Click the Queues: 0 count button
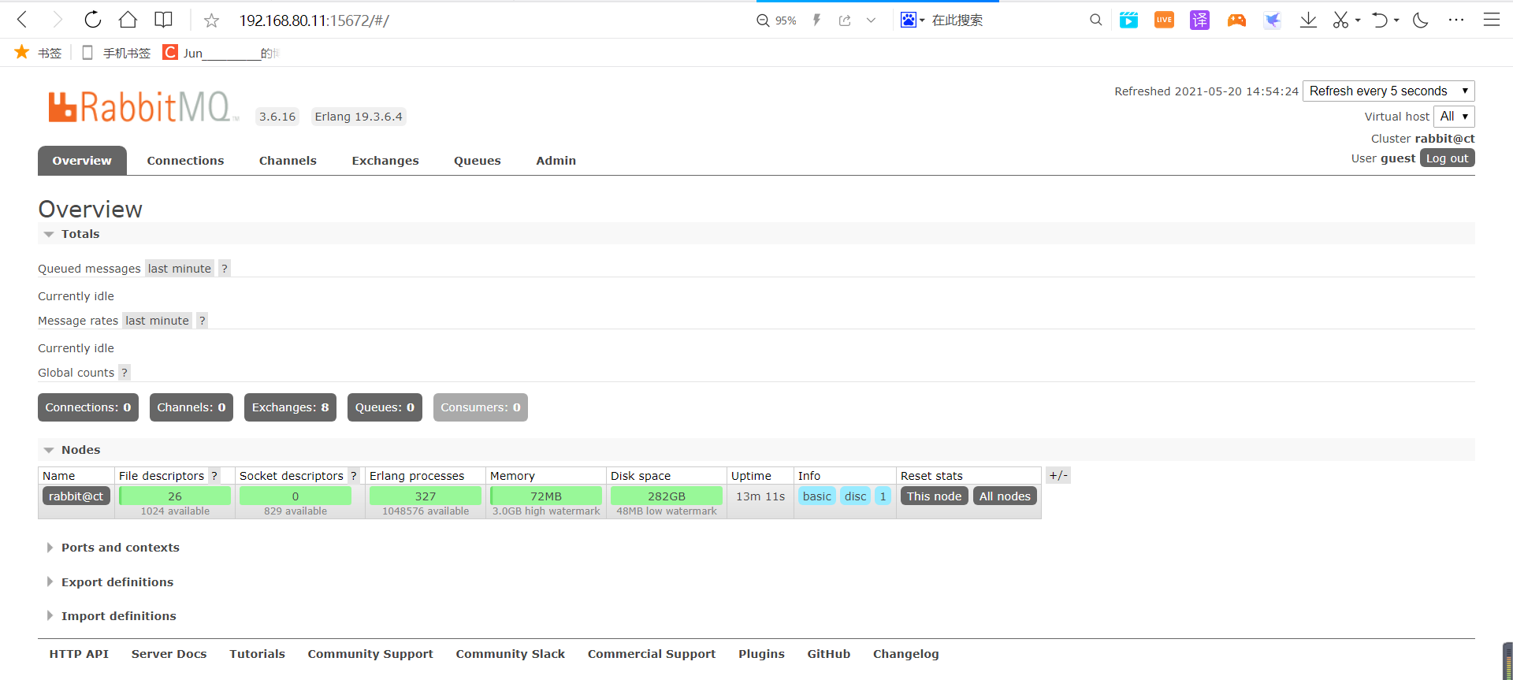The image size is (1513, 680). point(385,407)
